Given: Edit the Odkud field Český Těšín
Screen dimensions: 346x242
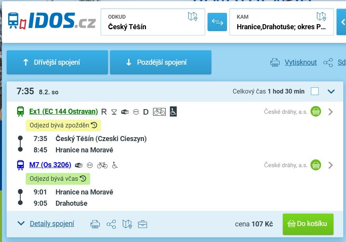Looking at the screenshot, I should (153, 22).
